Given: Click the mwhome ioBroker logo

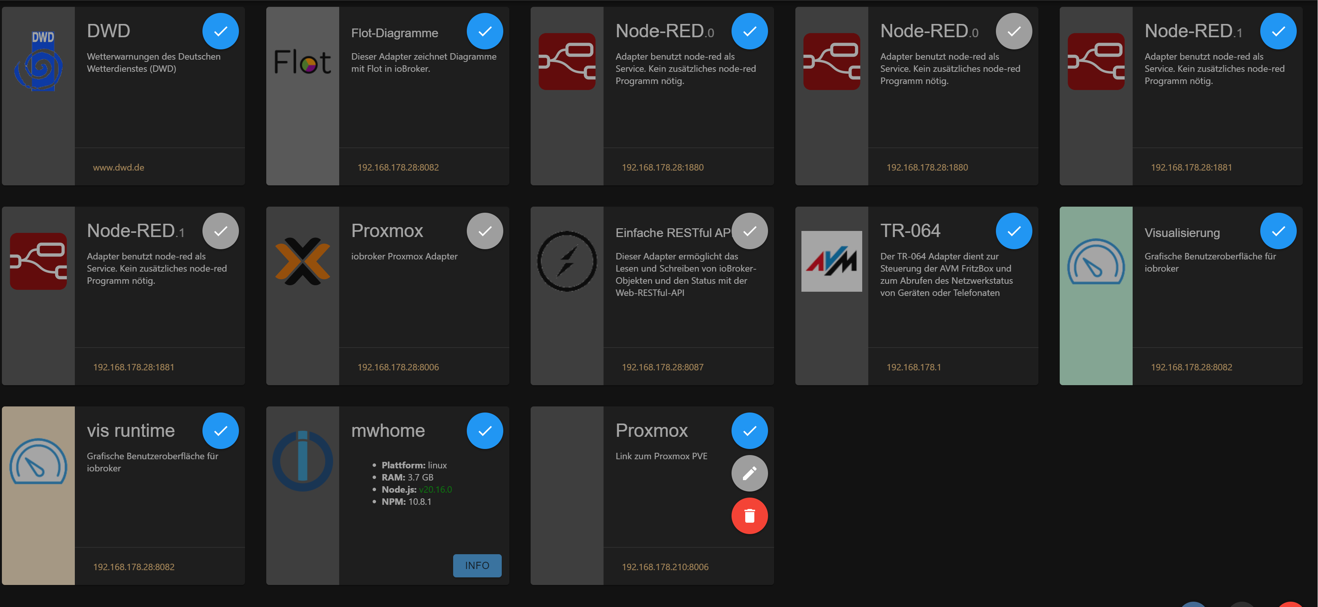Looking at the screenshot, I should pos(302,461).
